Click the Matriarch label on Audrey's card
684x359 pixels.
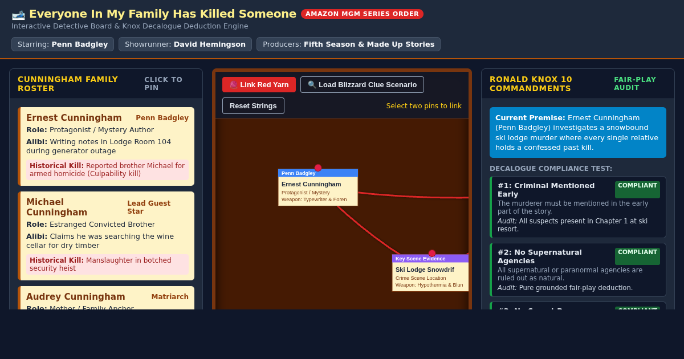170,297
